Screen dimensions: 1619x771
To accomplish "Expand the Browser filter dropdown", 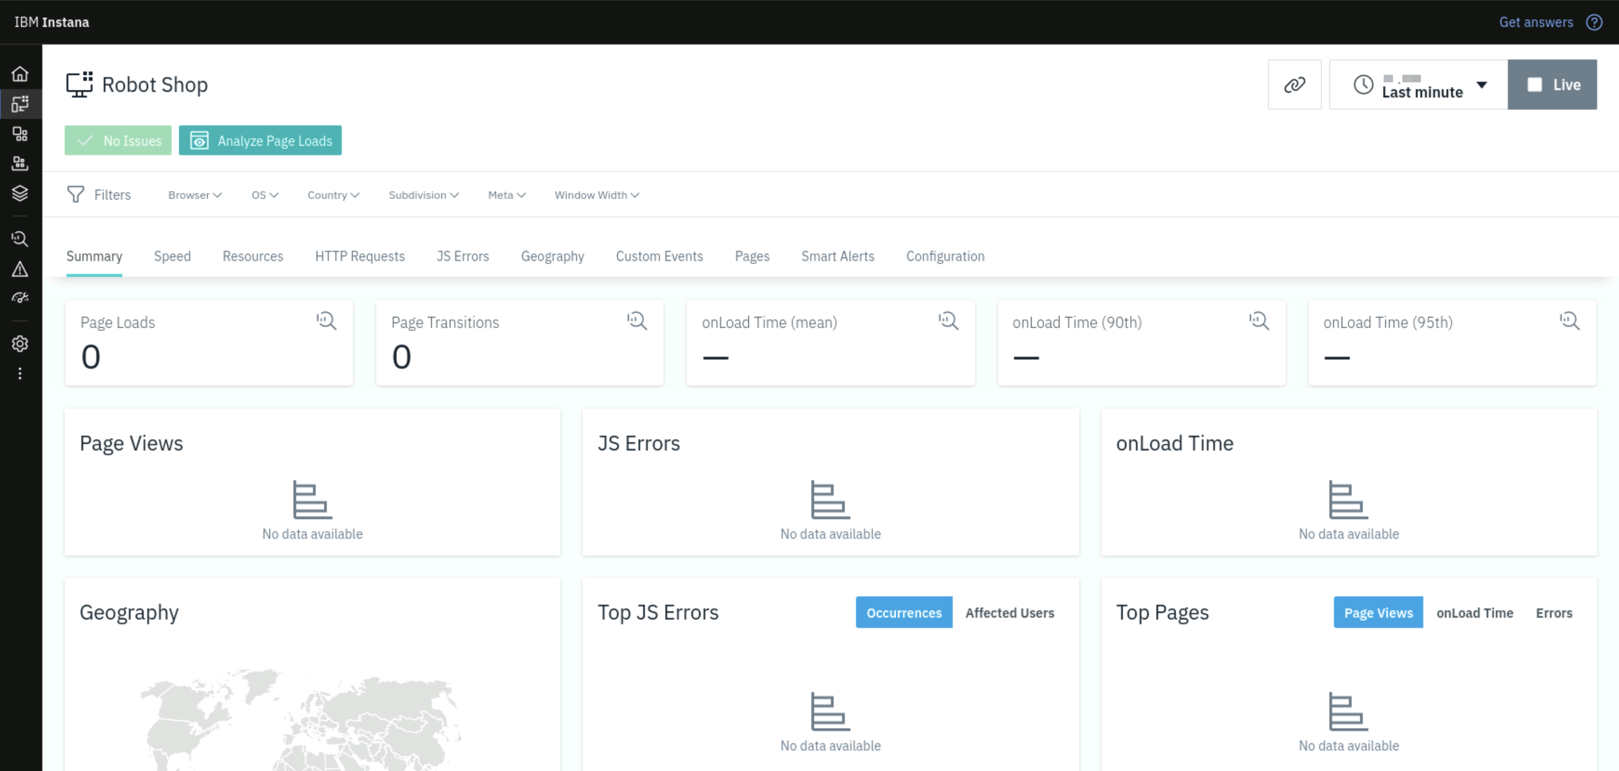I will tap(195, 195).
